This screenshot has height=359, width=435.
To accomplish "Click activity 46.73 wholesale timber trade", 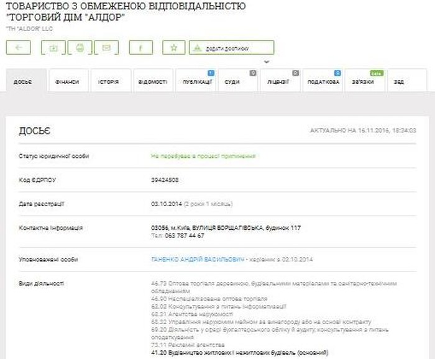I will [x=274, y=287].
